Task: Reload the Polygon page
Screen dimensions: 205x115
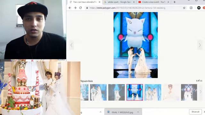Action: 80,8
